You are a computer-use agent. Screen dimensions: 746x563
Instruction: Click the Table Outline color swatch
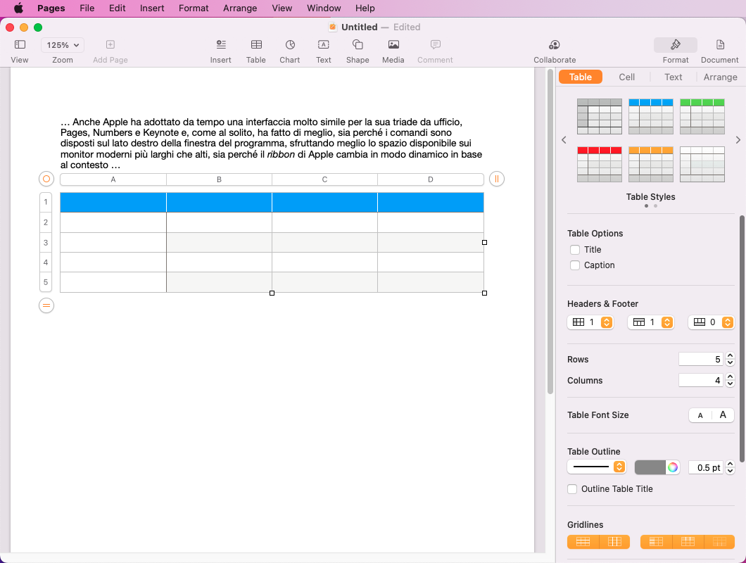[650, 467]
